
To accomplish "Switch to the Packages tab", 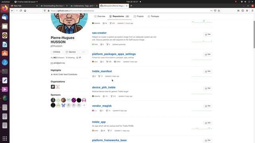I will point(153,16).
